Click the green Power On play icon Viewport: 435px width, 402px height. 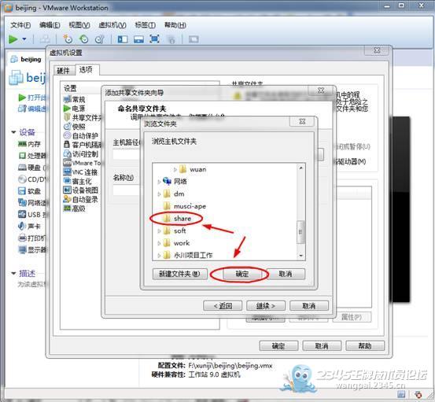coord(13,39)
